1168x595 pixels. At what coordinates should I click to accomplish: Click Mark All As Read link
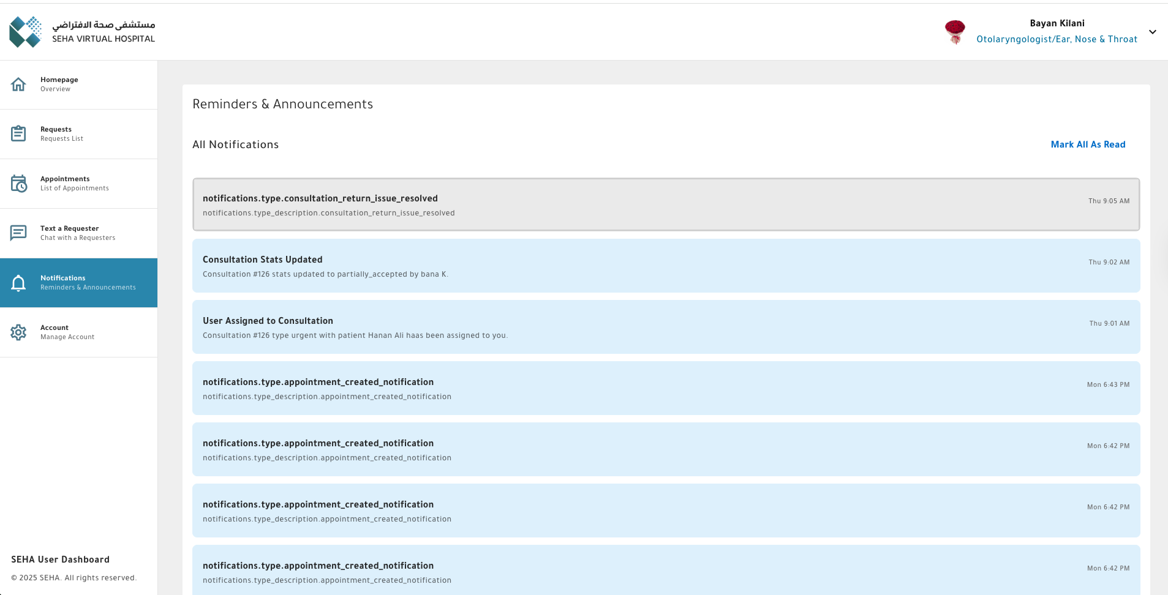pyautogui.click(x=1088, y=144)
